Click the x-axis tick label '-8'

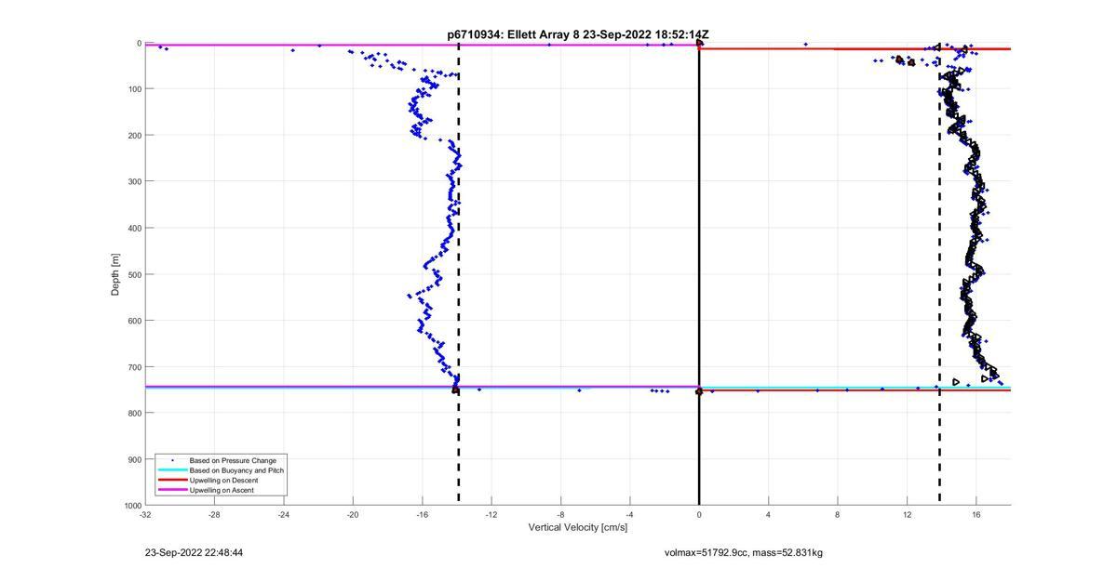(x=560, y=514)
